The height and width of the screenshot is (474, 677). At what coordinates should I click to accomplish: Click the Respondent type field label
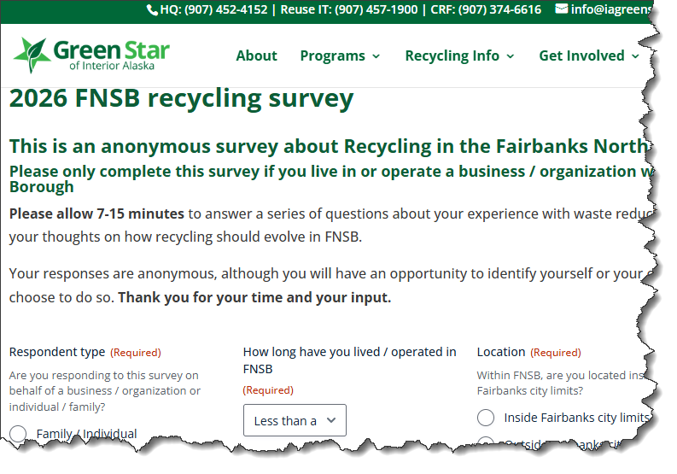point(57,352)
